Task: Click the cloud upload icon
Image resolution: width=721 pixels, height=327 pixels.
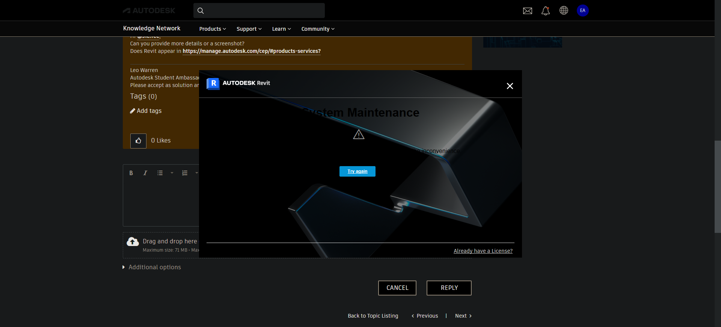Action: tap(133, 241)
